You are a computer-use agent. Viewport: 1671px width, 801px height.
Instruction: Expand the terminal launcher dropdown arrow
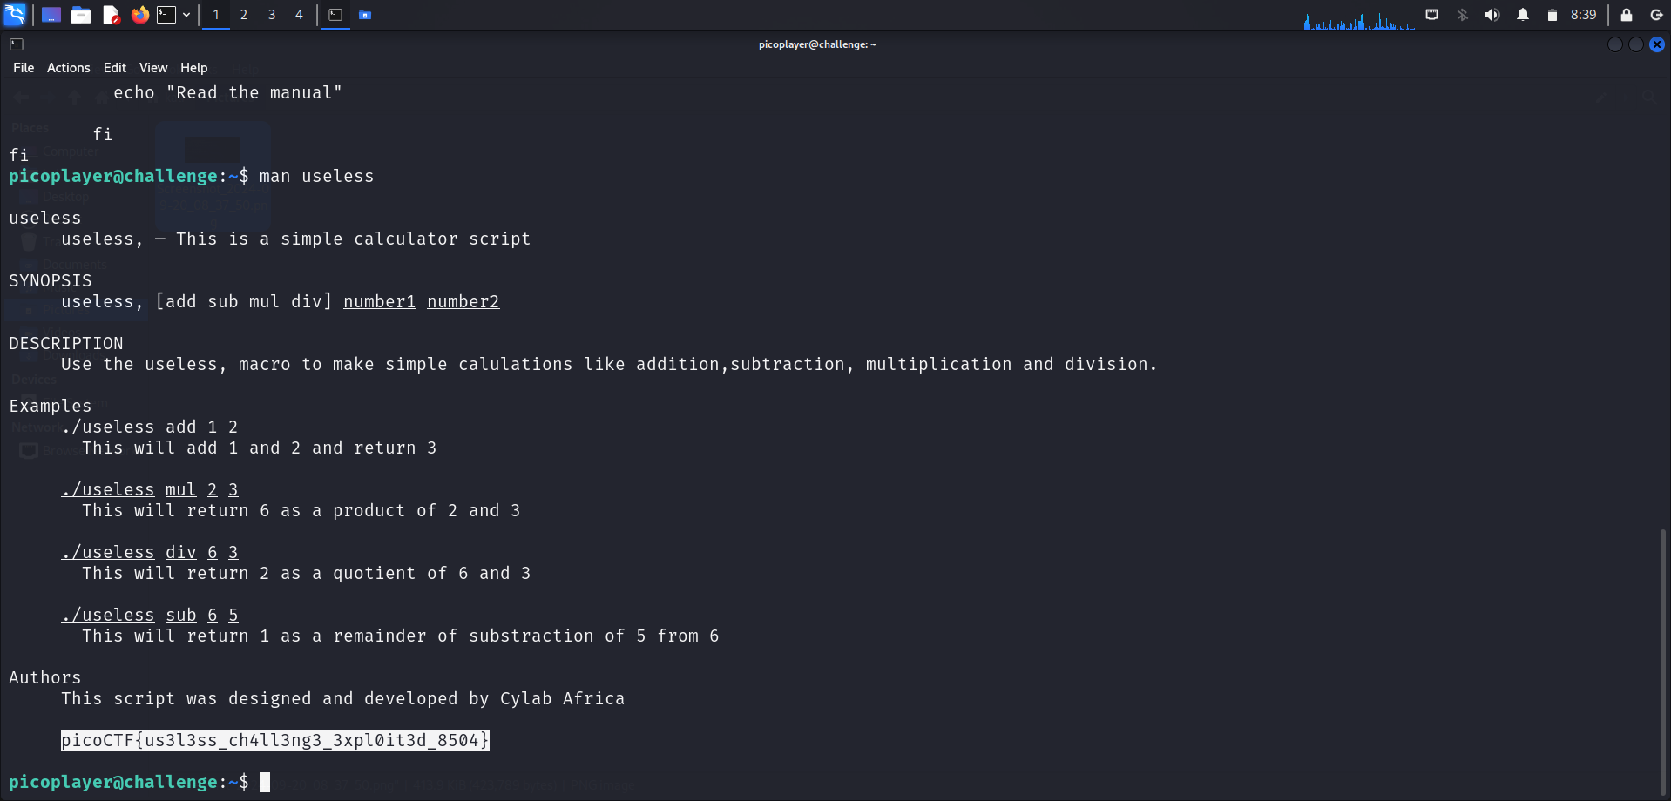coord(186,15)
